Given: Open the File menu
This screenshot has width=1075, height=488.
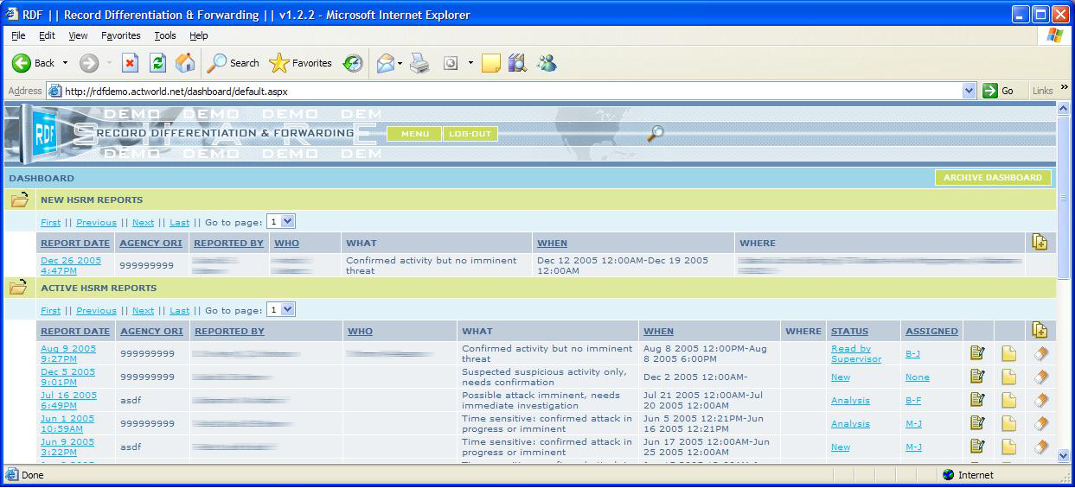Looking at the screenshot, I should 18,35.
